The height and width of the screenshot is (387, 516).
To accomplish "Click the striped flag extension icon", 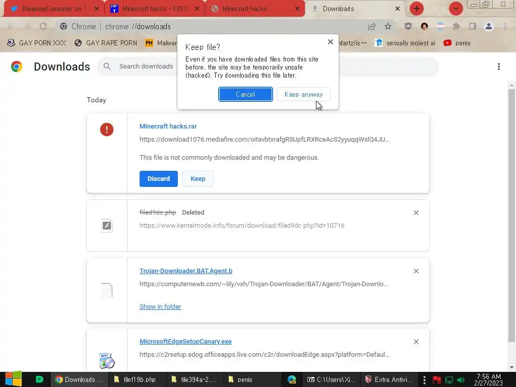I will click(x=440, y=26).
